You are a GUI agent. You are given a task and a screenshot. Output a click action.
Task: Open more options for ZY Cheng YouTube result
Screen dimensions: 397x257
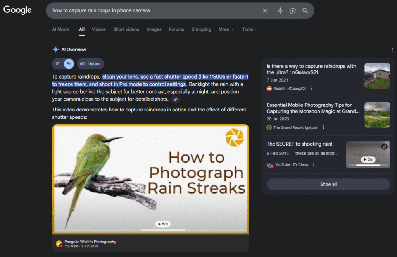(314, 164)
